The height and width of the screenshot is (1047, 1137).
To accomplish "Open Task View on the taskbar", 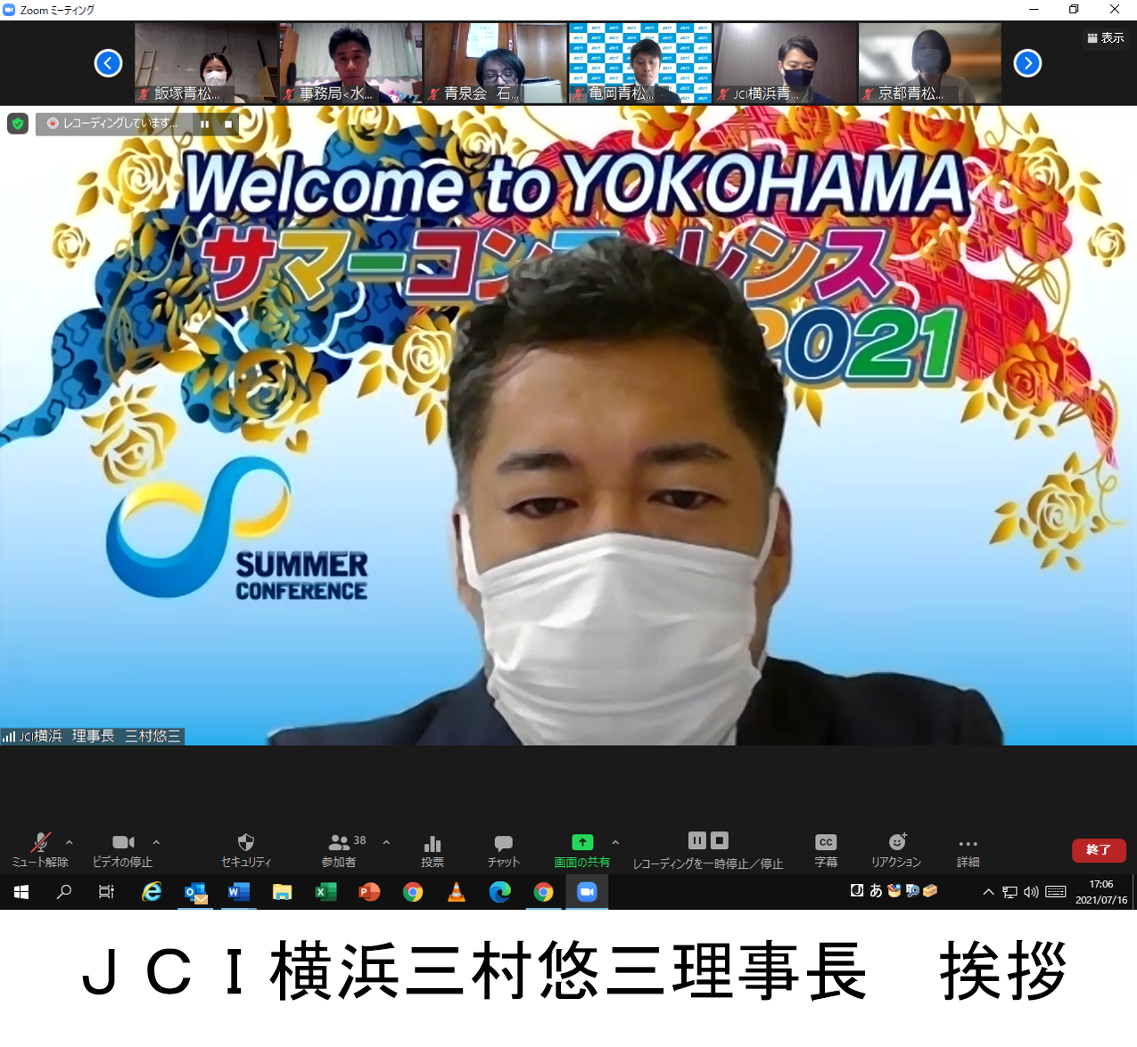I will [x=106, y=892].
